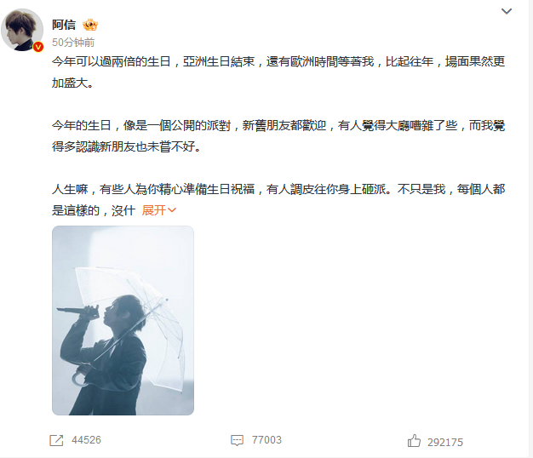Click the small arrow beside 展开
The height and width of the screenshot is (458, 533).
coord(172,210)
